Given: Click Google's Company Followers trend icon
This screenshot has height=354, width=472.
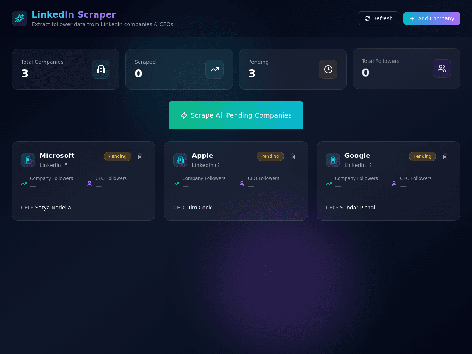Looking at the screenshot, I should tap(329, 184).
